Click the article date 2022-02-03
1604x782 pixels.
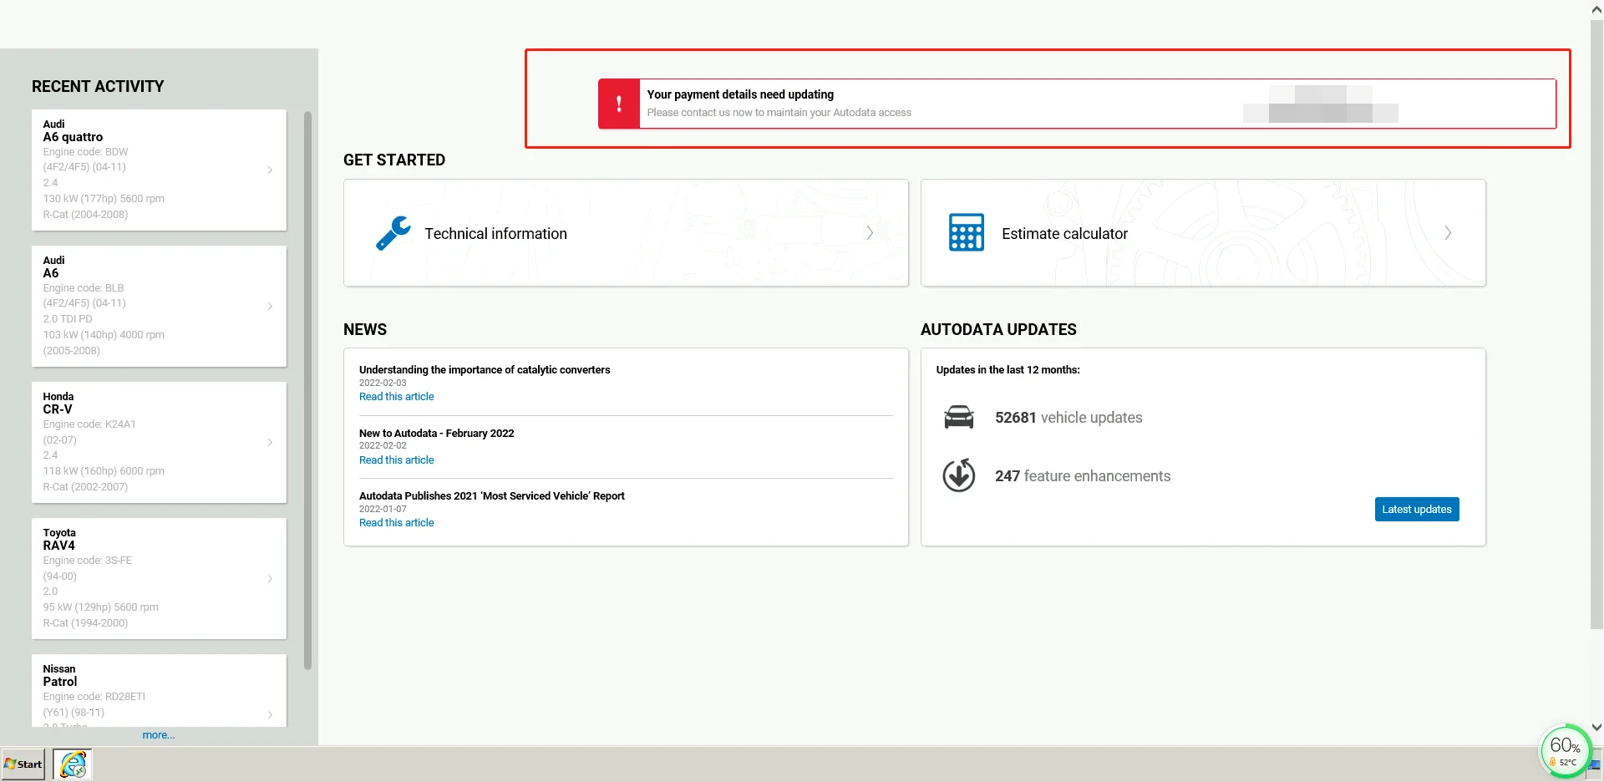383,383
